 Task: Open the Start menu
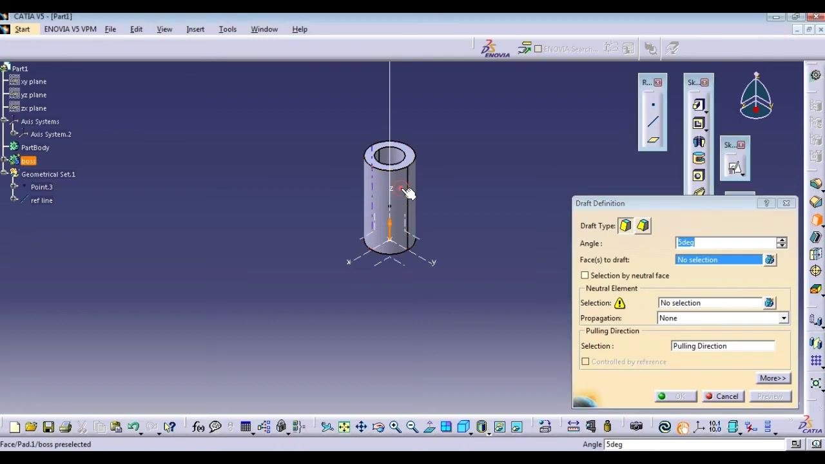point(23,29)
